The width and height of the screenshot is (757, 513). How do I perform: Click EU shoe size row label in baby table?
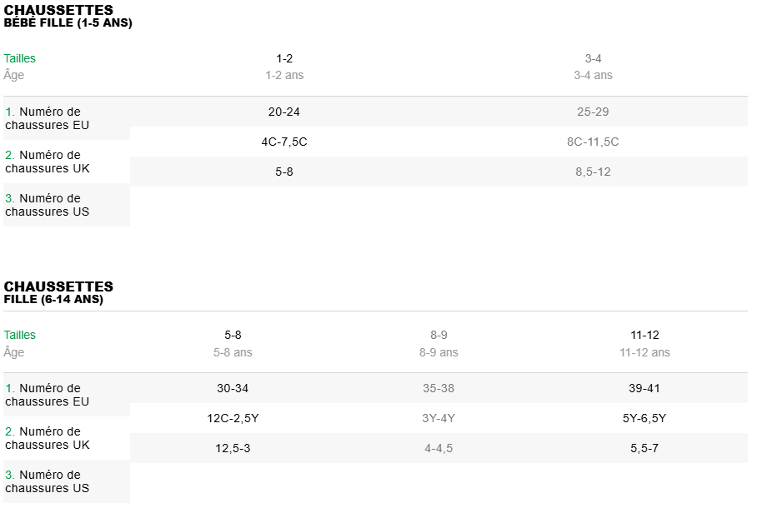coord(48,118)
